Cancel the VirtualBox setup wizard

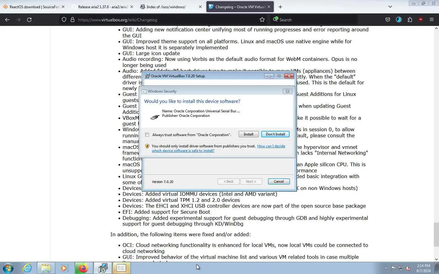279,181
